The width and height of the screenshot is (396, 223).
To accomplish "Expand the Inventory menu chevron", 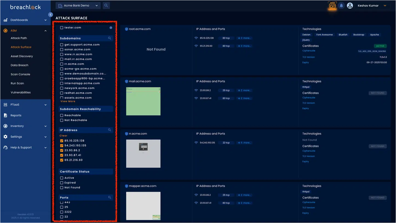I will tap(45, 126).
